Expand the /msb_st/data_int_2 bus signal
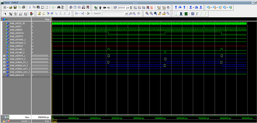The height and width of the screenshot is (123, 257). [x=4, y=65]
